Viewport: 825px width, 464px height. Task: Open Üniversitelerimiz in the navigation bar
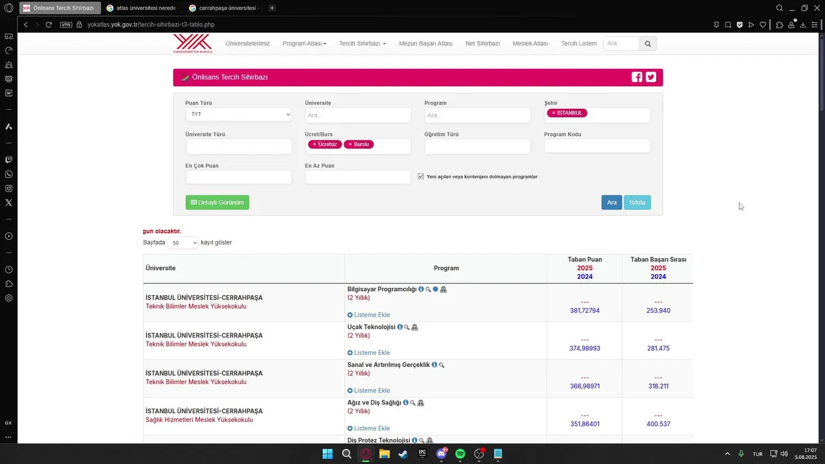click(247, 43)
